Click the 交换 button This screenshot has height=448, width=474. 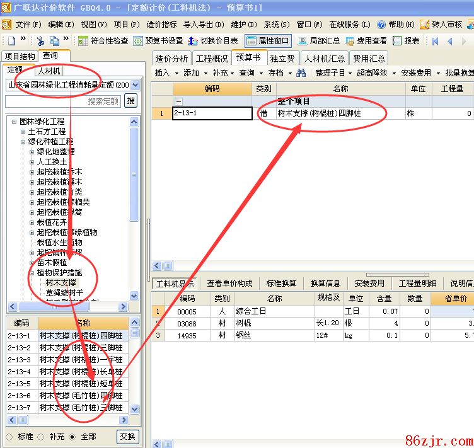127,437
